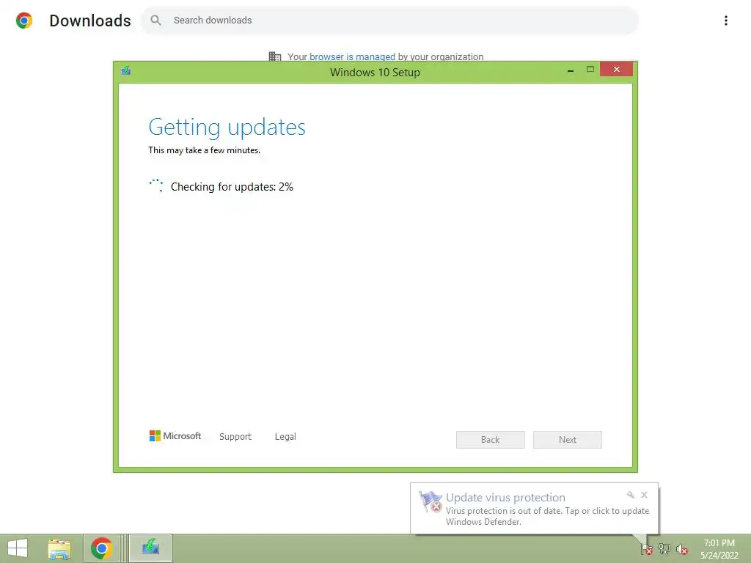Image resolution: width=751 pixels, height=563 pixels.
Task: Maximize the Windows 10 Setup window
Action: click(x=590, y=70)
